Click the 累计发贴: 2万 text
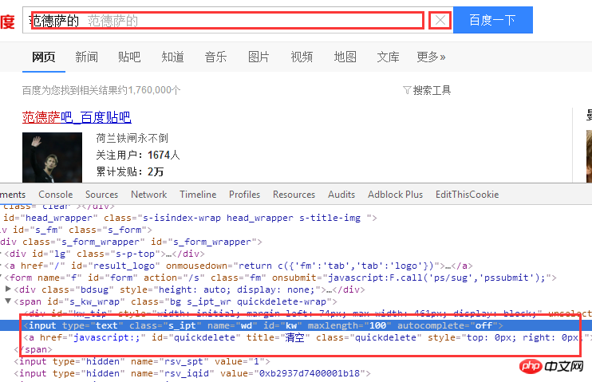 point(129,171)
